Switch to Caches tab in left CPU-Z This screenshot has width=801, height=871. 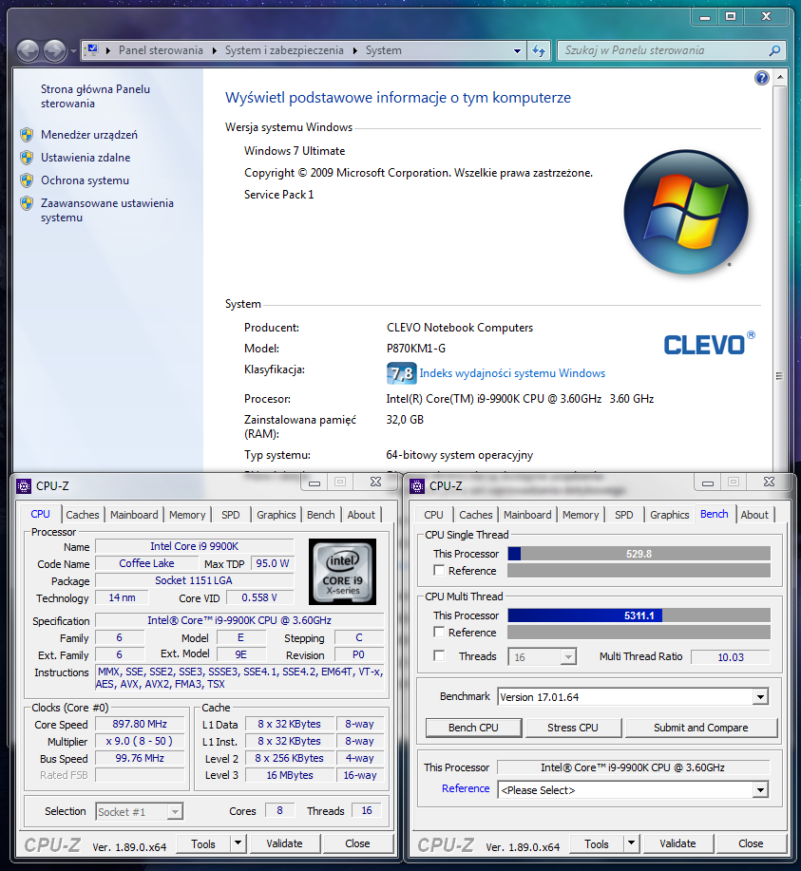click(83, 515)
